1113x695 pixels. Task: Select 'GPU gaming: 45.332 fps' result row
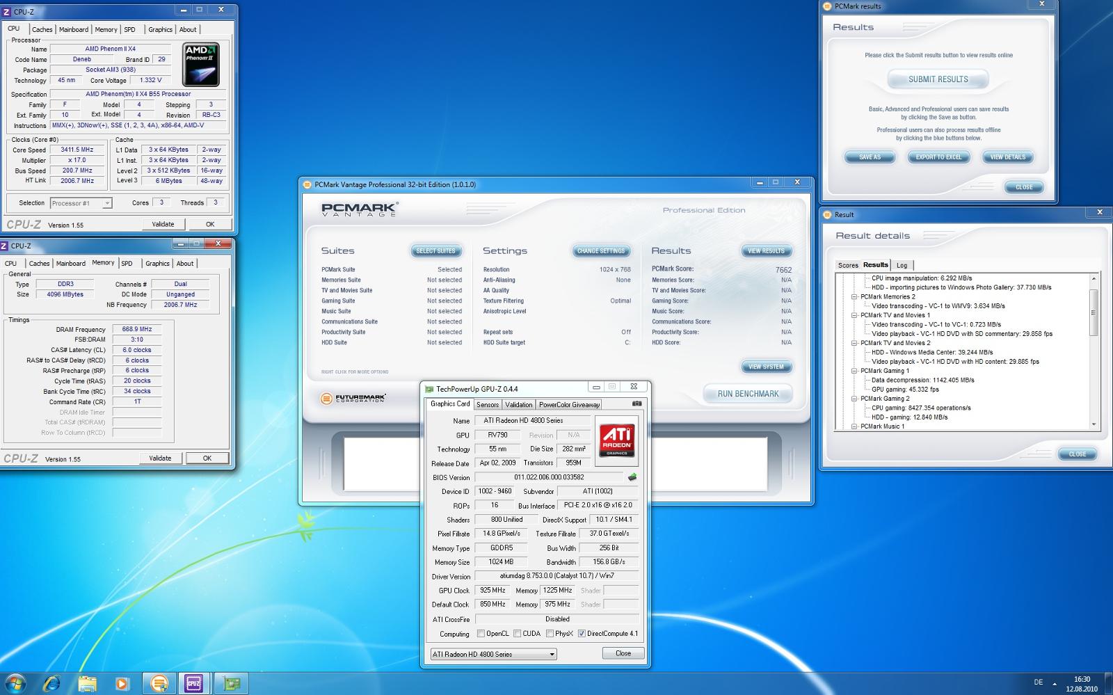coord(905,390)
